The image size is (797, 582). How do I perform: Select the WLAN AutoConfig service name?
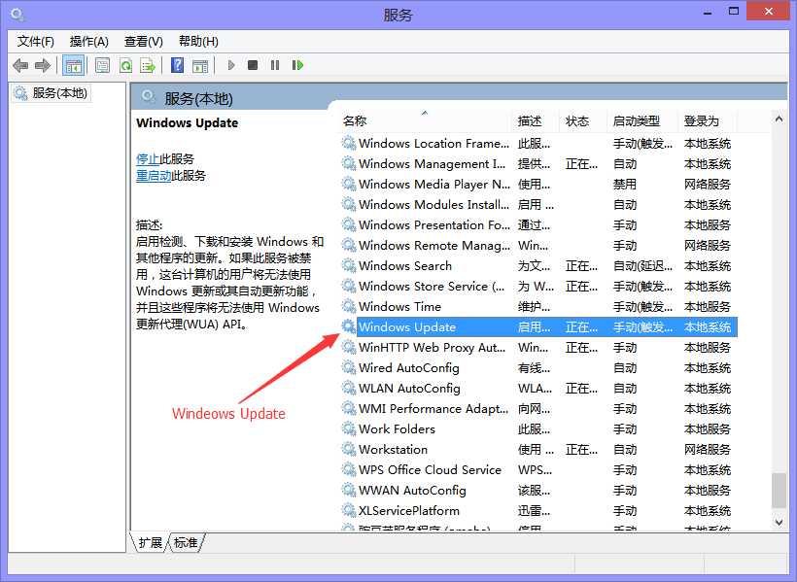[410, 389]
